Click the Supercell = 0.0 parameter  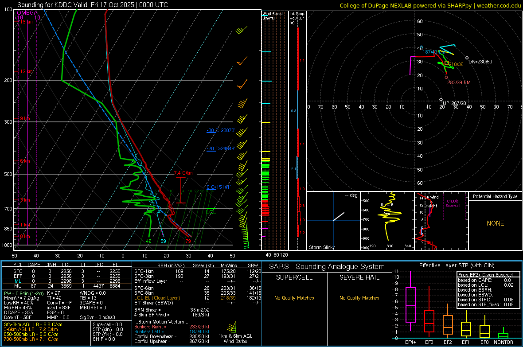[107, 324]
